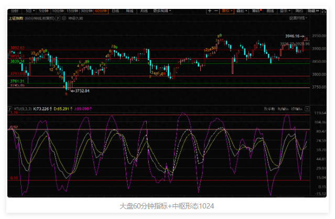Expand the 显示 display dropdown

tap(285, 10)
